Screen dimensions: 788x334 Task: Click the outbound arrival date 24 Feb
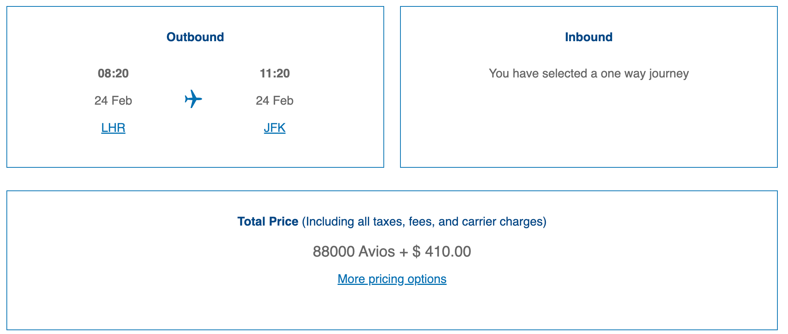[274, 100]
